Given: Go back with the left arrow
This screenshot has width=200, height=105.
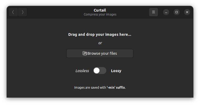Looking at the screenshot, I should point(13,12).
